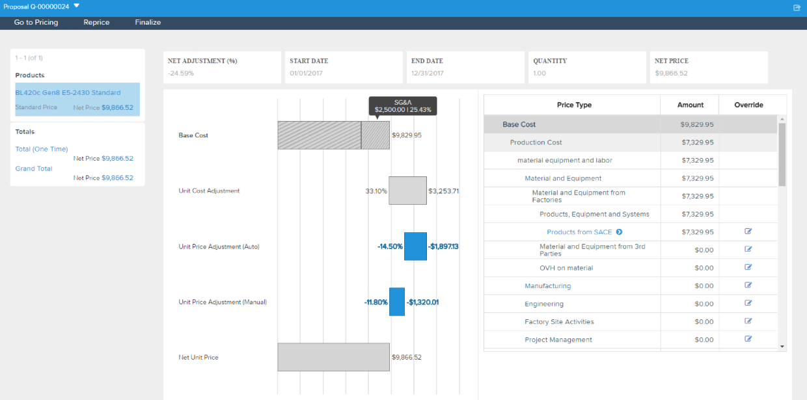Edit override for Material and Equipment from 3rd Parties
807x400 pixels.
pyautogui.click(x=748, y=249)
